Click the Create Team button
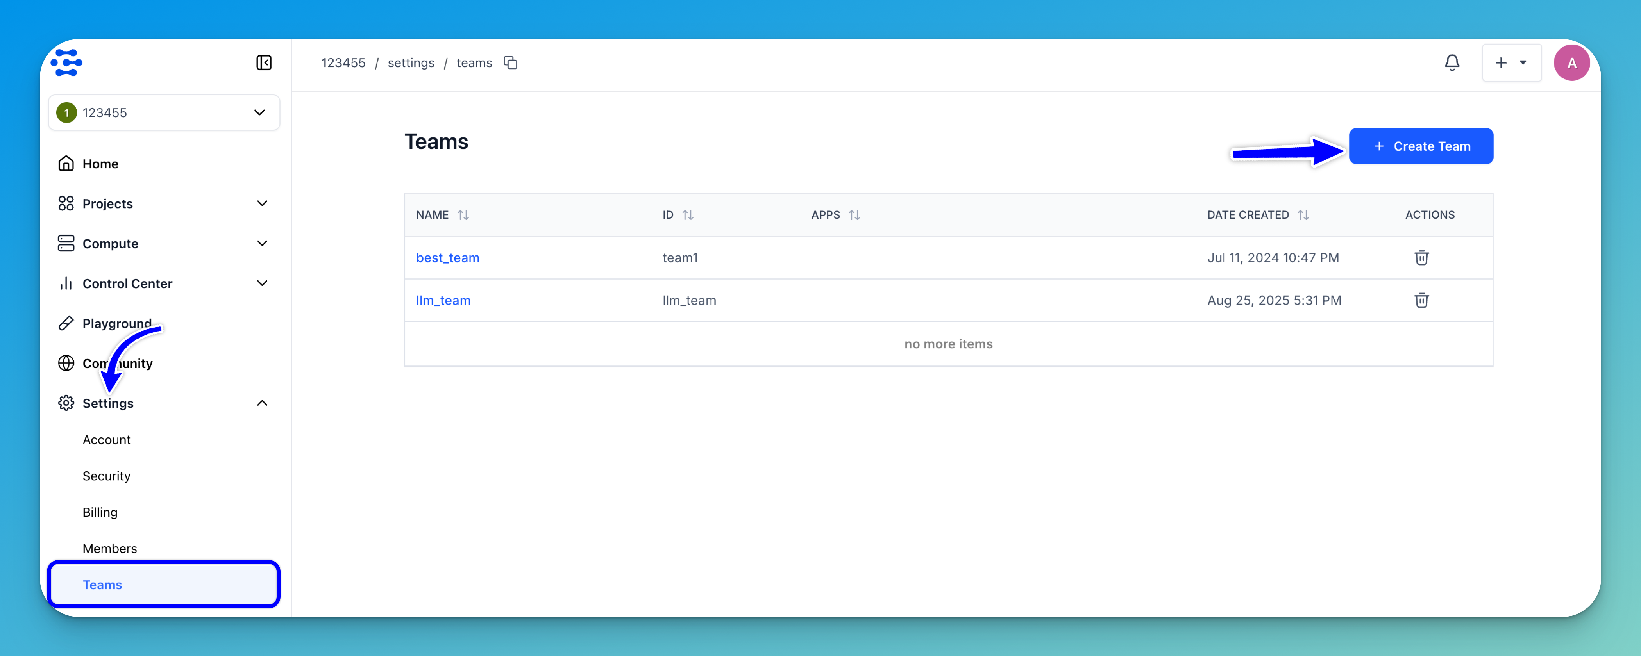The image size is (1641, 656). pyautogui.click(x=1421, y=146)
